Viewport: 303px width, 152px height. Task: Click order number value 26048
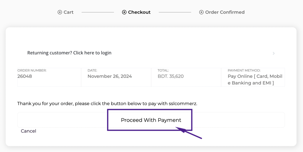[x=25, y=76]
